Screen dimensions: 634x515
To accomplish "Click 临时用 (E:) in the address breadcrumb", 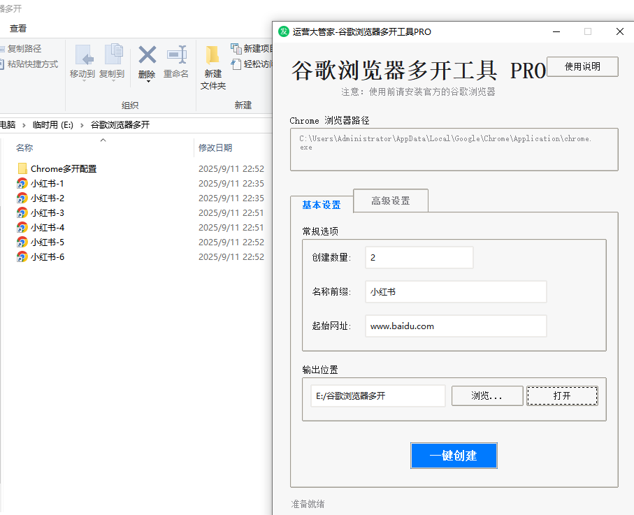I will click(x=53, y=125).
